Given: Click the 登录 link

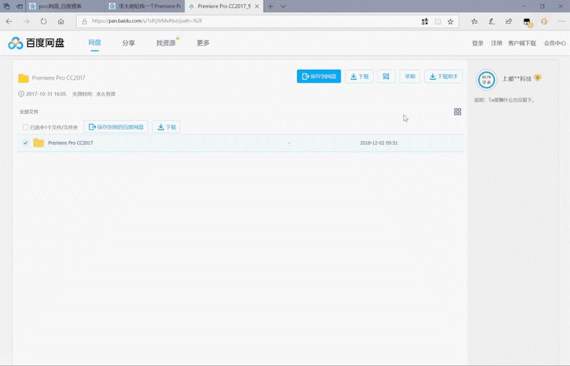Looking at the screenshot, I should click(477, 43).
